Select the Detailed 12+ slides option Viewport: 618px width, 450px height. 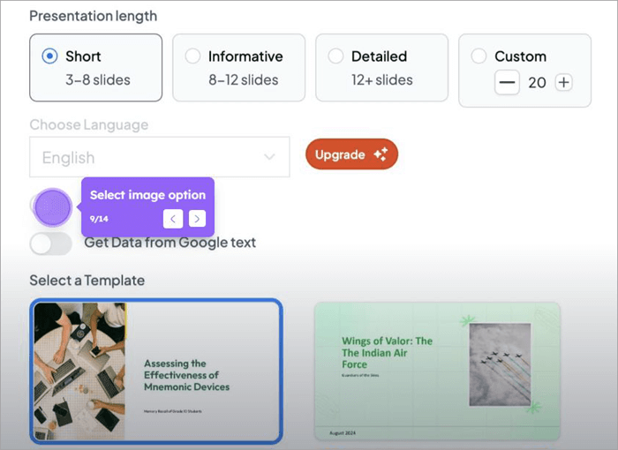click(336, 56)
